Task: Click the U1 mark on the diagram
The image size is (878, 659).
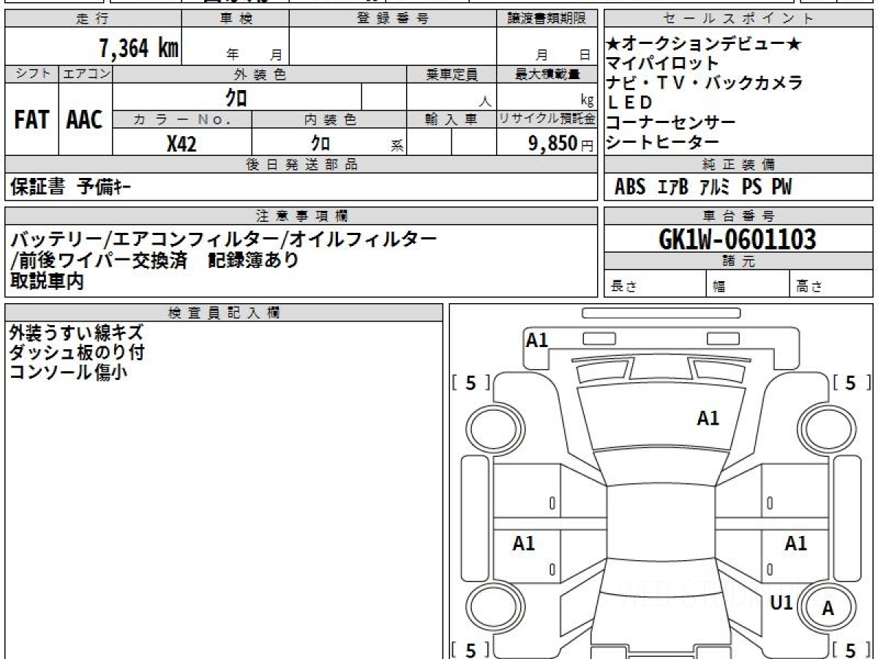Action: (x=781, y=603)
